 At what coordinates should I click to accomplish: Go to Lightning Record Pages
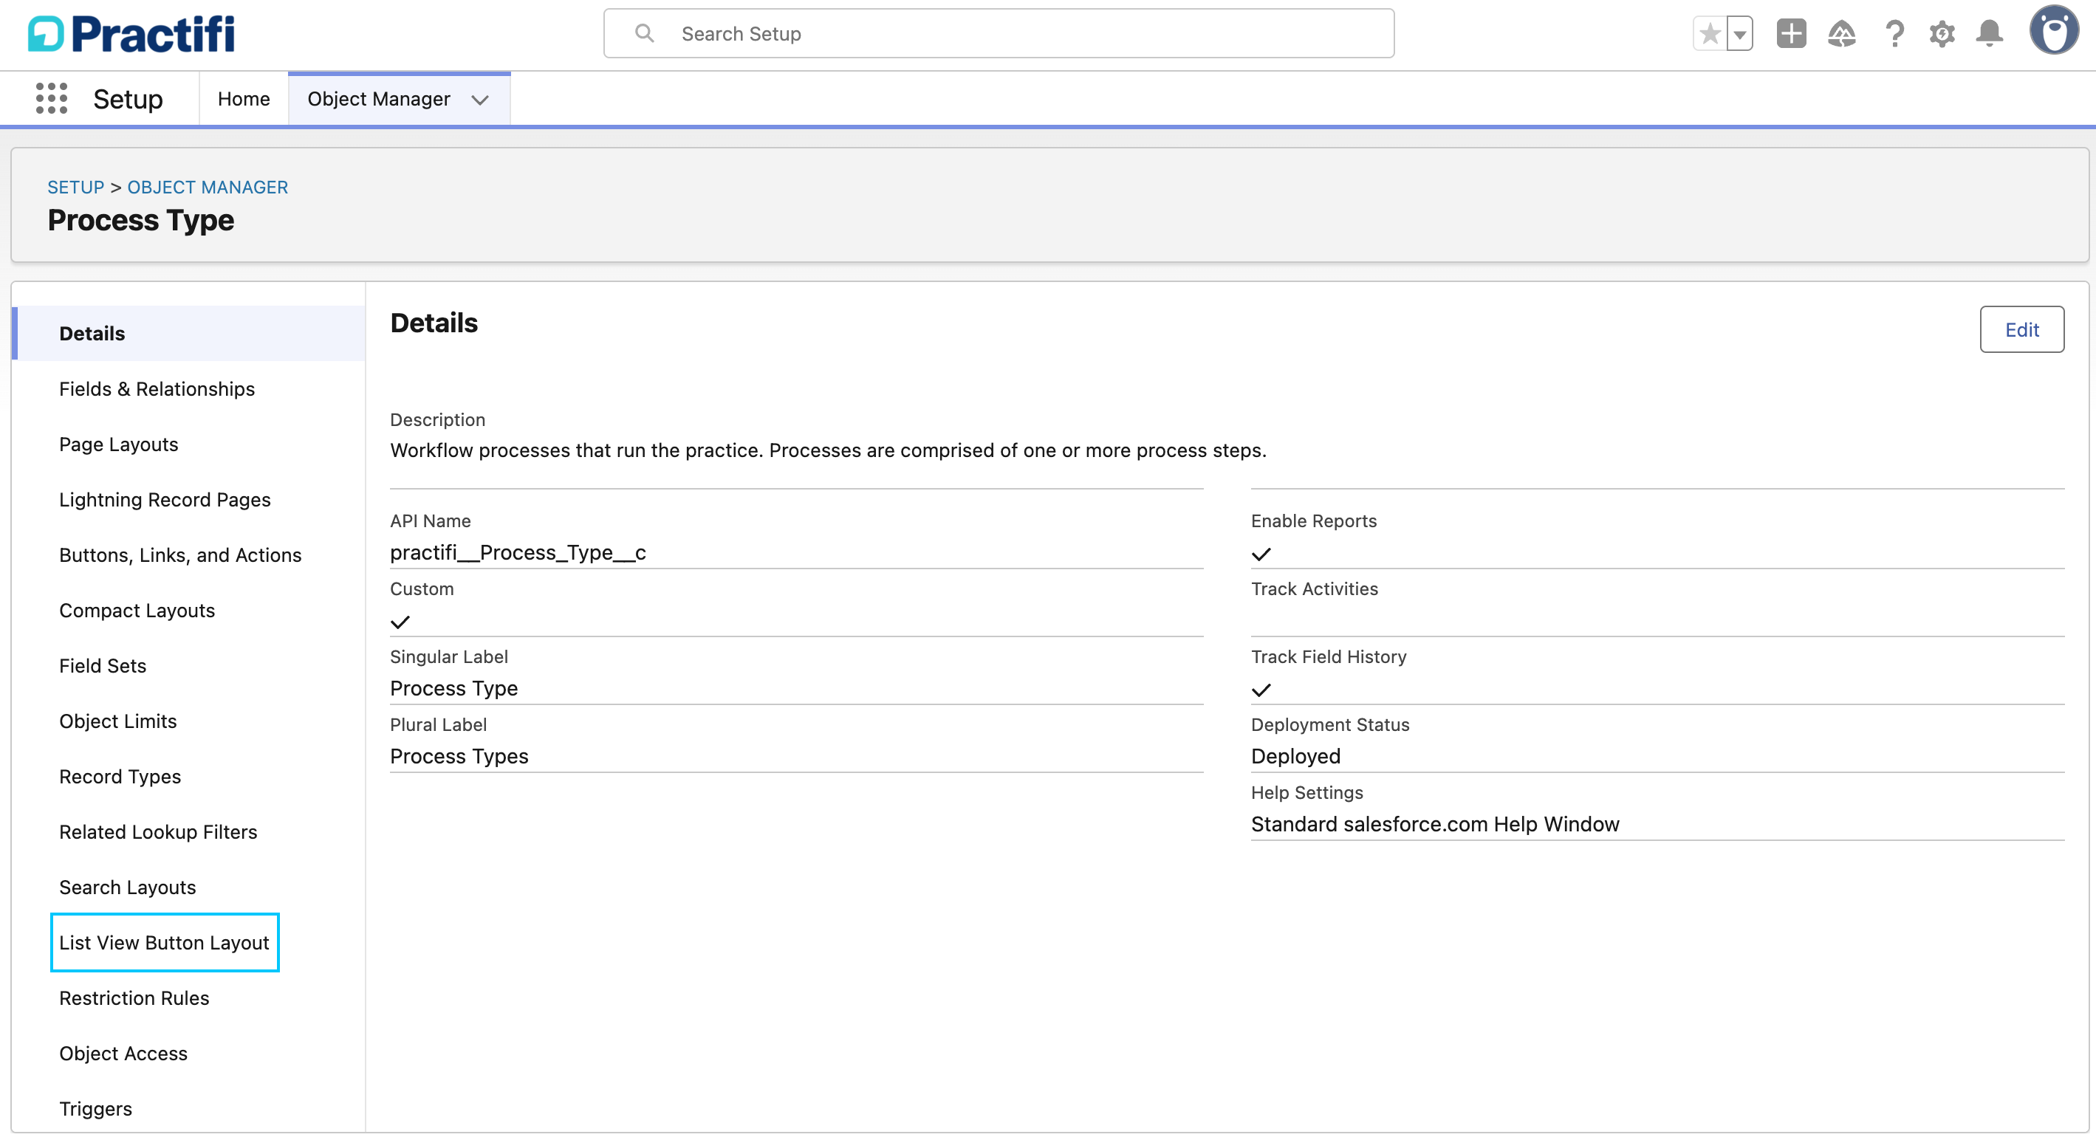(165, 500)
